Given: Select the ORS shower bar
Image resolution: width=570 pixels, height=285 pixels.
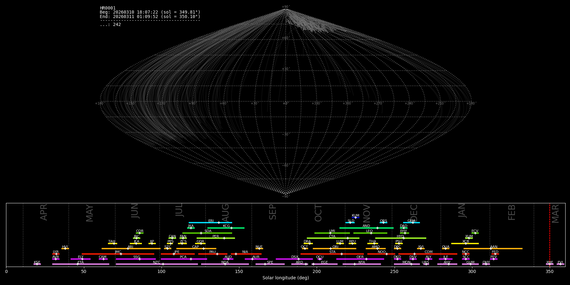Looking at the screenshot, I should tap(383, 223).
